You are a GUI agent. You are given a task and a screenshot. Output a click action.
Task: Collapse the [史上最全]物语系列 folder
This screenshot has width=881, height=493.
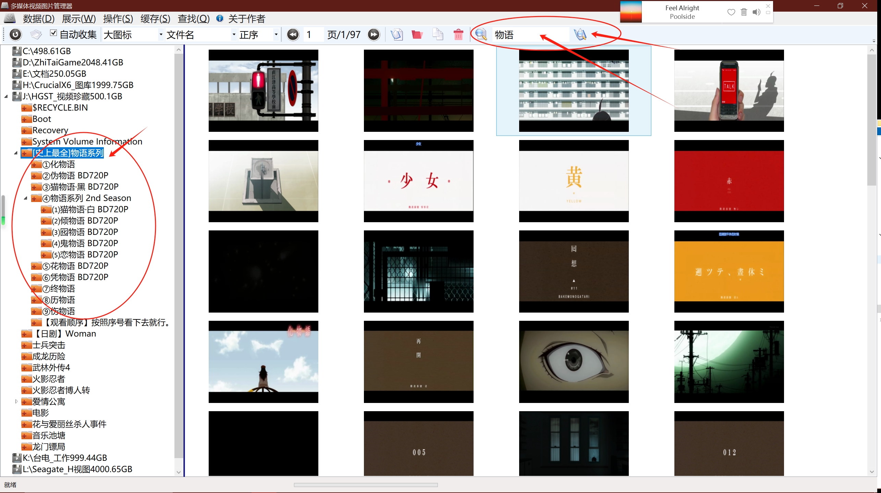[x=16, y=153]
